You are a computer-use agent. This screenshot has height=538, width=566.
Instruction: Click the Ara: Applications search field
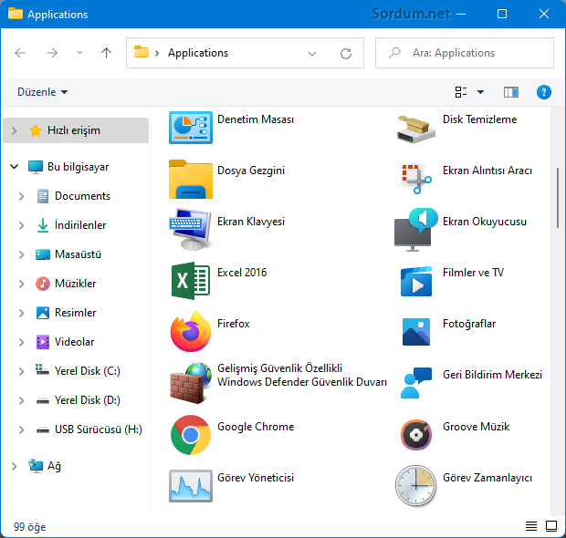465,53
